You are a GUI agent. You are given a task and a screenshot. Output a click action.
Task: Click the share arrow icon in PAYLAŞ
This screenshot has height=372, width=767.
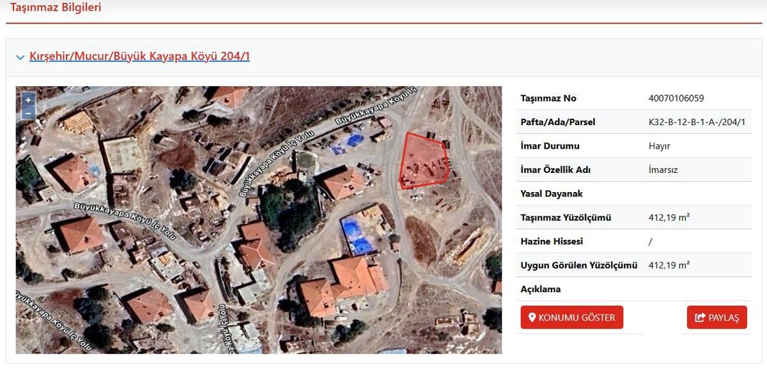coord(701,318)
